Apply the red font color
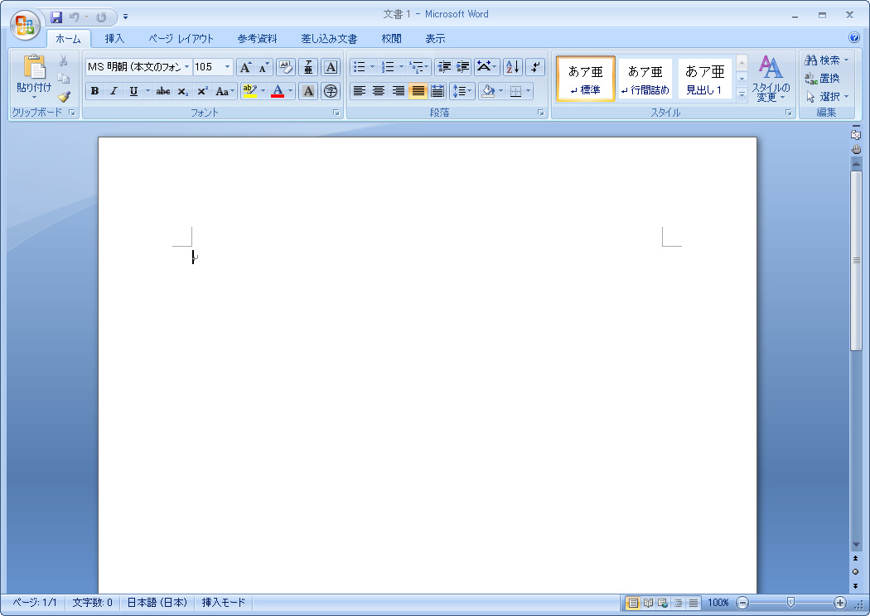 coord(278,91)
